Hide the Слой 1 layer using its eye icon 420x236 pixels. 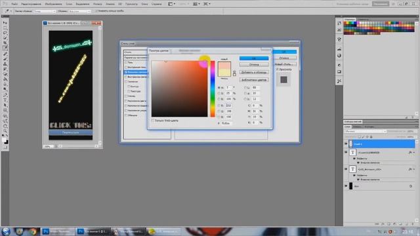pos(346,144)
